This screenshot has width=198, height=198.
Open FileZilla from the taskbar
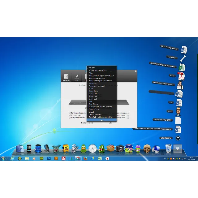click(x=63, y=158)
